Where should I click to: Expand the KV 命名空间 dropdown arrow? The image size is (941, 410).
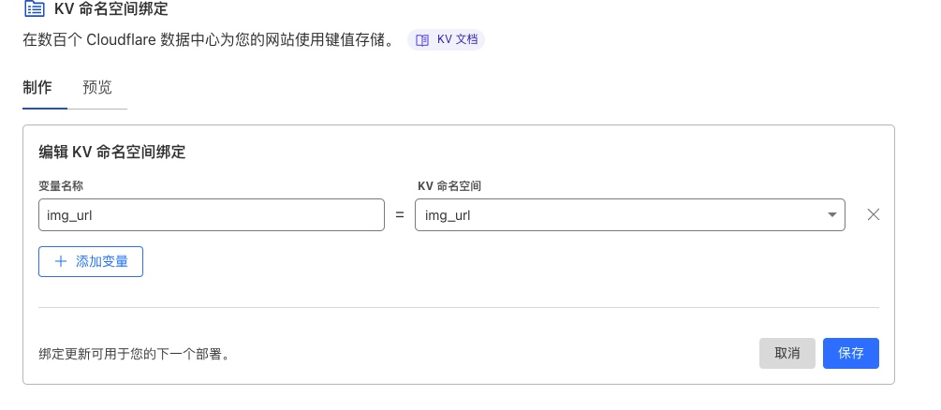click(832, 215)
